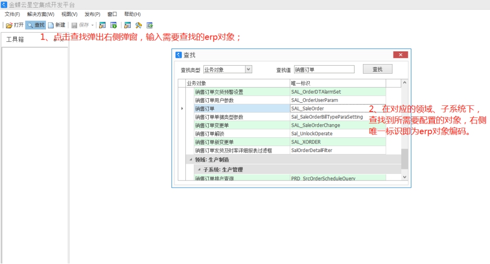Click the first window icon after 保存

103,25
